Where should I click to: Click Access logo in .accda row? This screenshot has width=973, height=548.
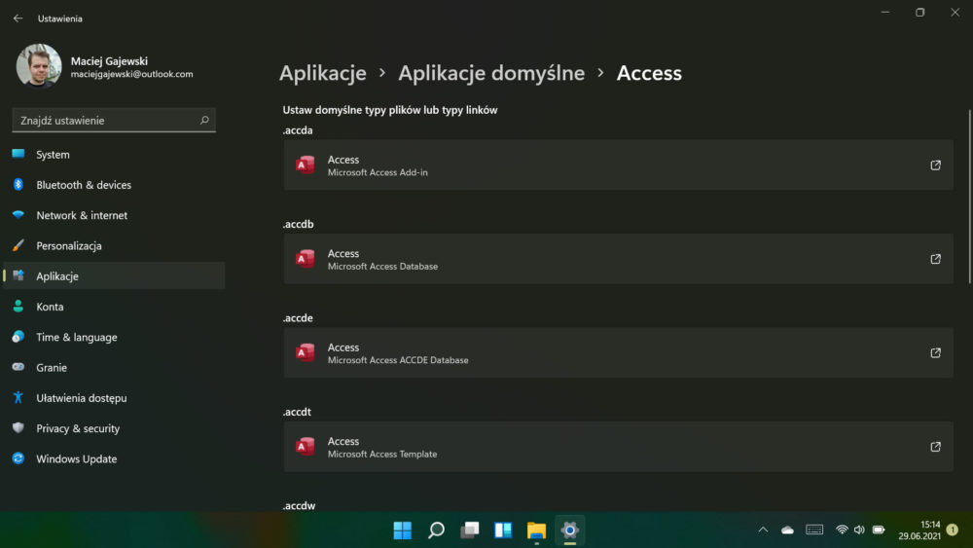306,165
